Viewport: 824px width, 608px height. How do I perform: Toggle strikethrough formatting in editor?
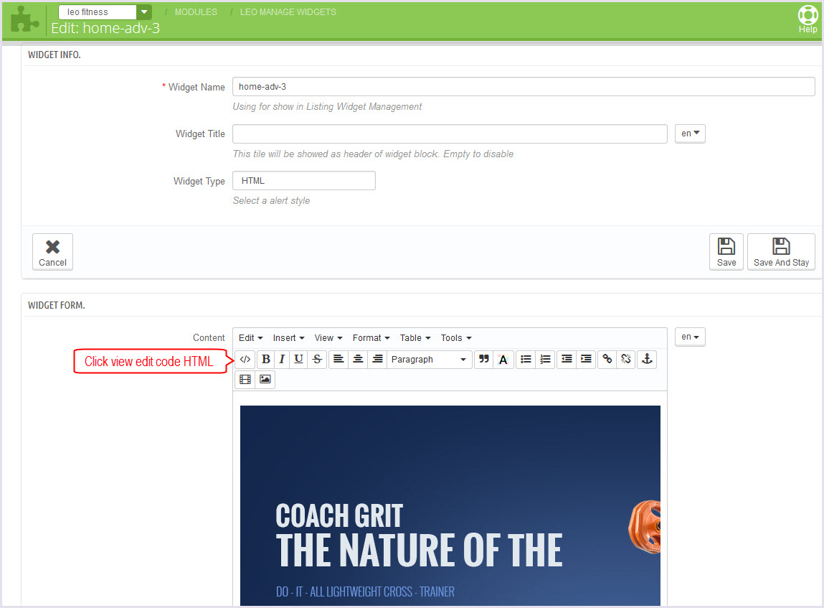point(317,359)
